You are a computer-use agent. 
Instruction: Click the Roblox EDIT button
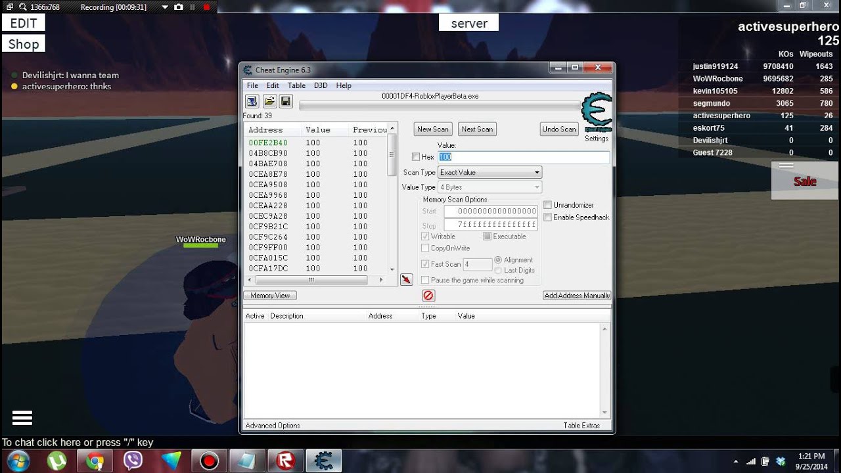pos(24,23)
